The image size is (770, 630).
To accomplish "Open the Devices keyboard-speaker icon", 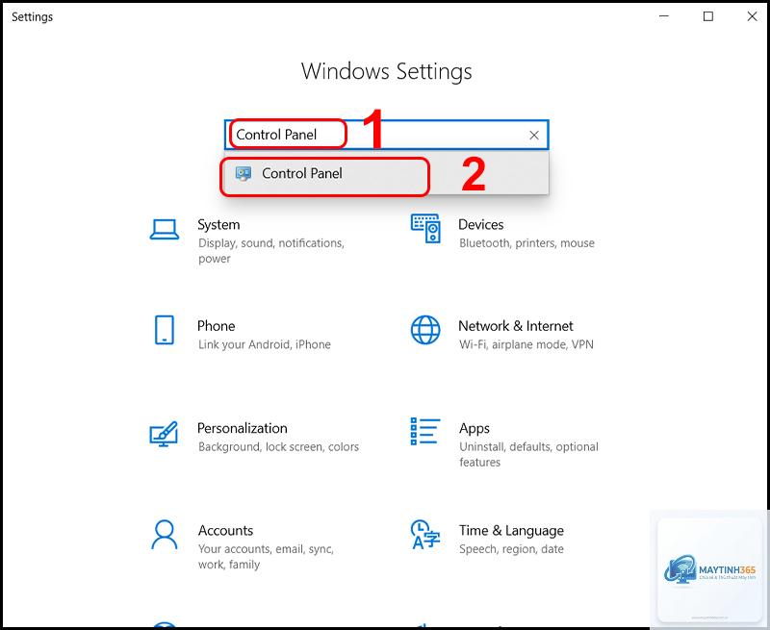I will coord(425,229).
